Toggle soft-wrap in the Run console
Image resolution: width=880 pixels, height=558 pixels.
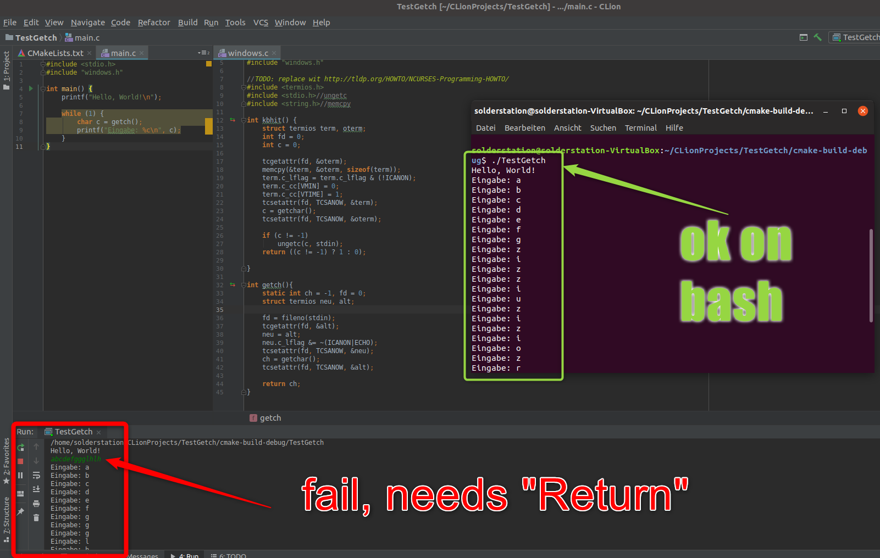[x=36, y=476]
